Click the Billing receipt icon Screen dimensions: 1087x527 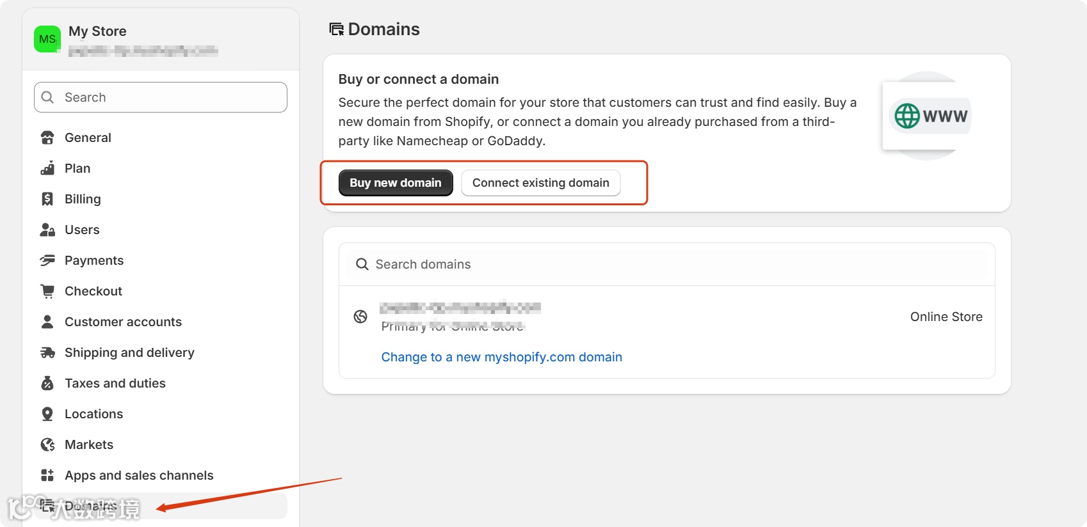[47, 199]
